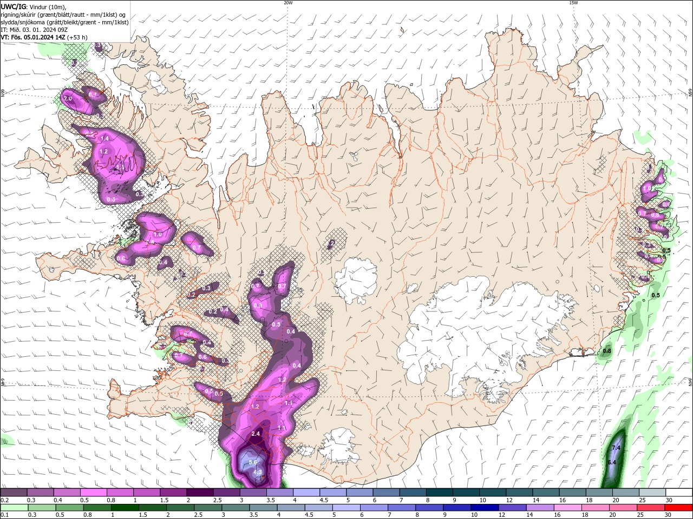693x519 pixels.
Task: Click the "16" label in upper legend
Action: 563,500
